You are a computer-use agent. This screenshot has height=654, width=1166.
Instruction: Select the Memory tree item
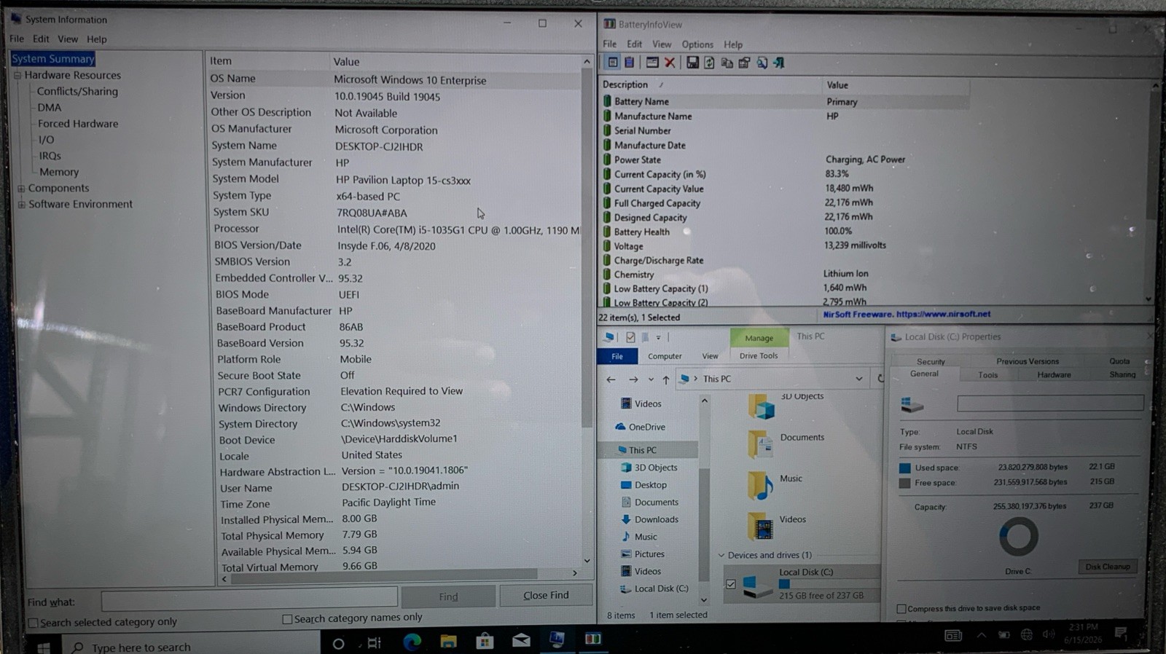[x=59, y=173]
